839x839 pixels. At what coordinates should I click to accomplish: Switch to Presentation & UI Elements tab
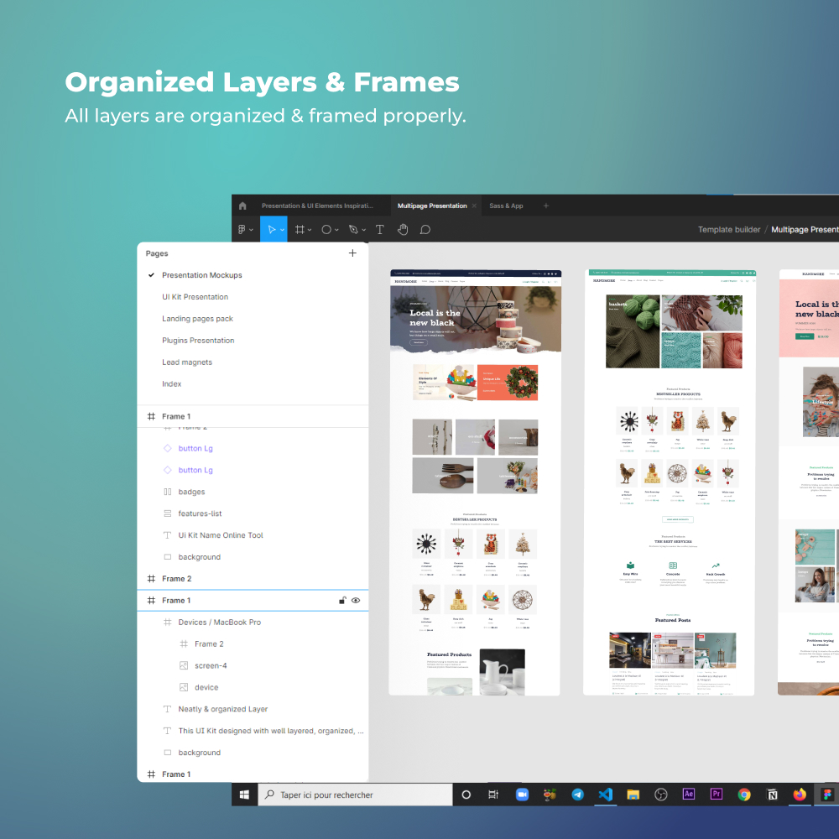click(x=317, y=206)
